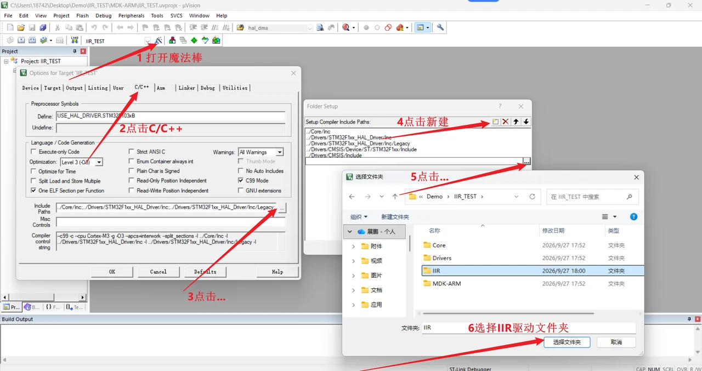
Task: Open Options for Target magic wand
Action: pyautogui.click(x=158, y=41)
